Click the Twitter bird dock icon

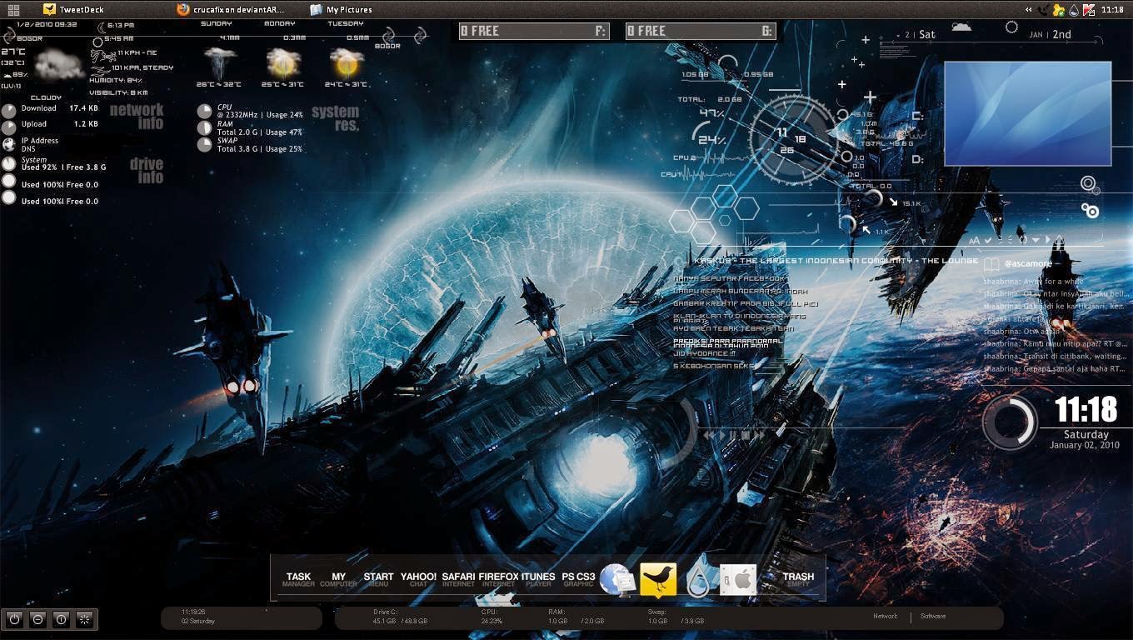[x=657, y=576]
